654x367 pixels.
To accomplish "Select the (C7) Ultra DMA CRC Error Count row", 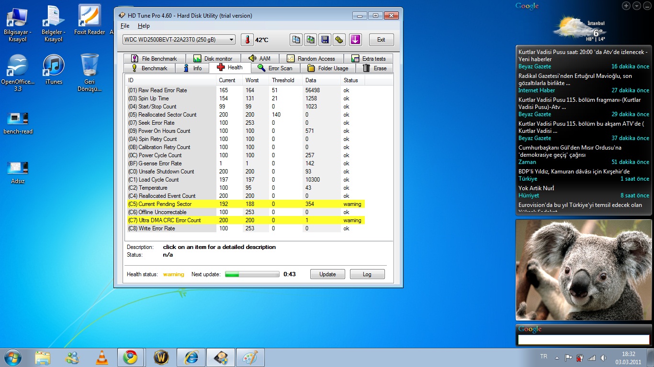I will point(246,220).
